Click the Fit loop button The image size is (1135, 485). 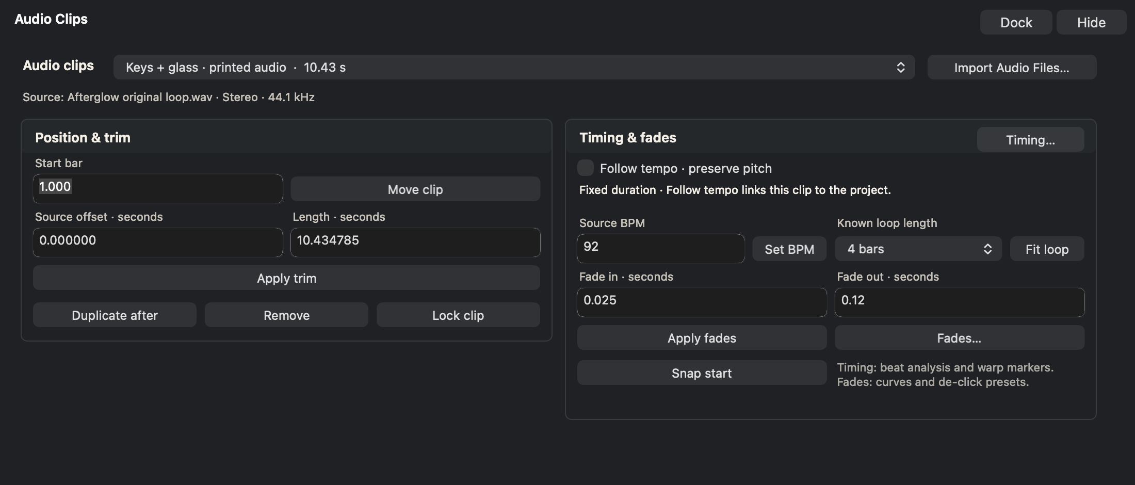point(1047,249)
